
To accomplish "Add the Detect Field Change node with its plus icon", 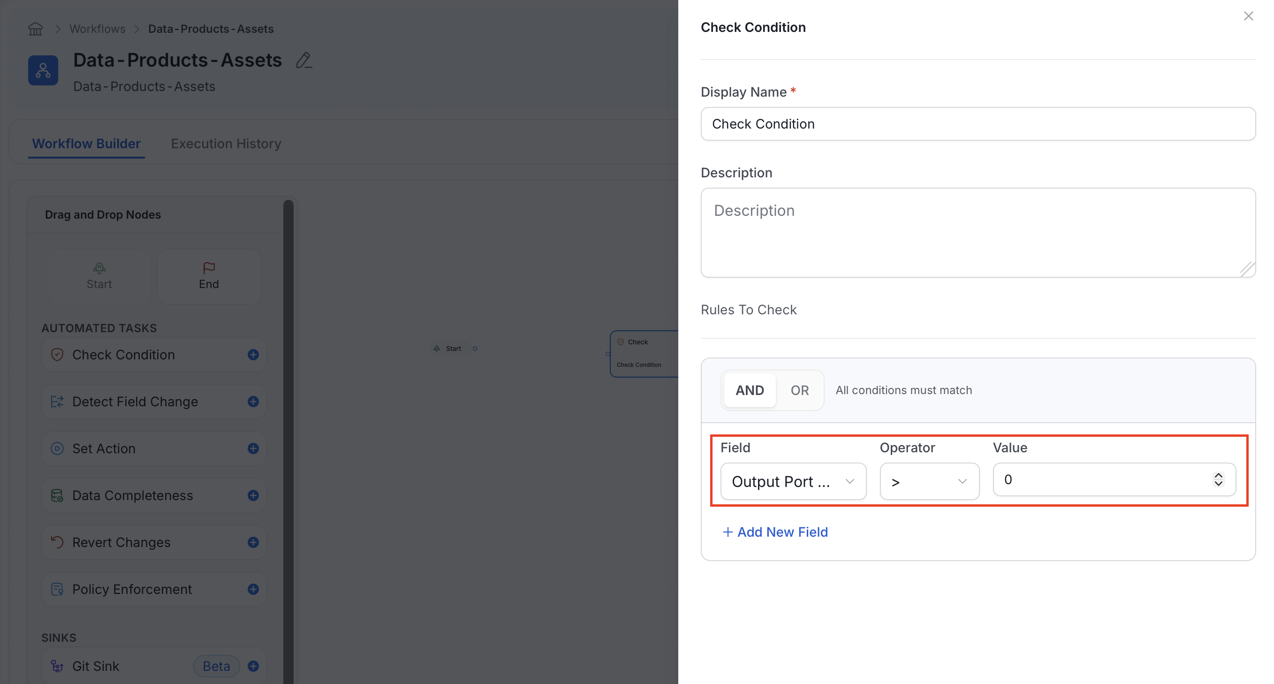I will click(x=253, y=402).
